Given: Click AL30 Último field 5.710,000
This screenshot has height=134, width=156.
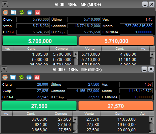Looking at the screenshot, I should [x=84, y=20].
